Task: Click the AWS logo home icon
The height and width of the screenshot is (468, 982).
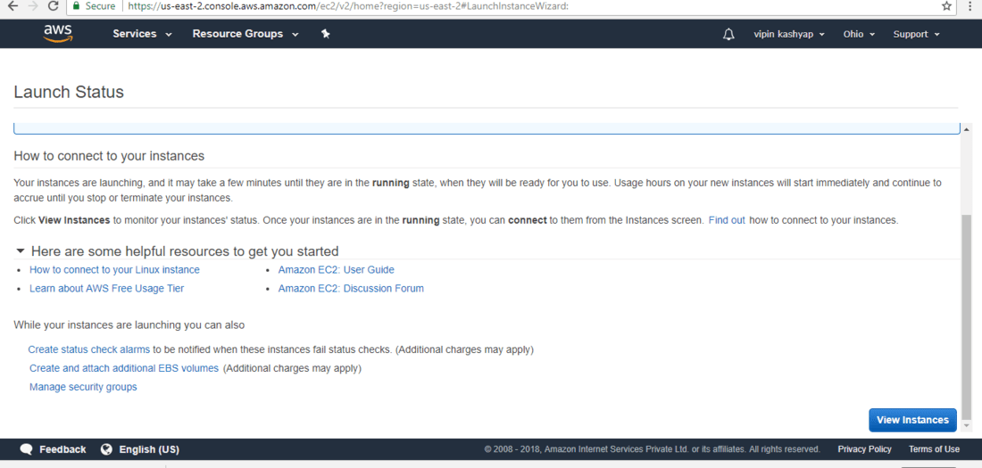Action: (x=58, y=34)
